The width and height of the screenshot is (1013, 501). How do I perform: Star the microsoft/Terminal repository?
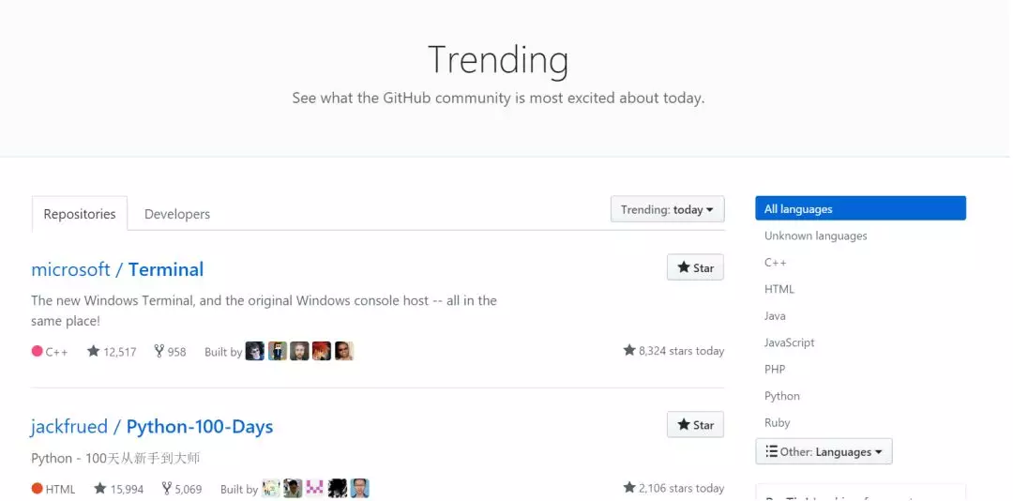(x=695, y=267)
